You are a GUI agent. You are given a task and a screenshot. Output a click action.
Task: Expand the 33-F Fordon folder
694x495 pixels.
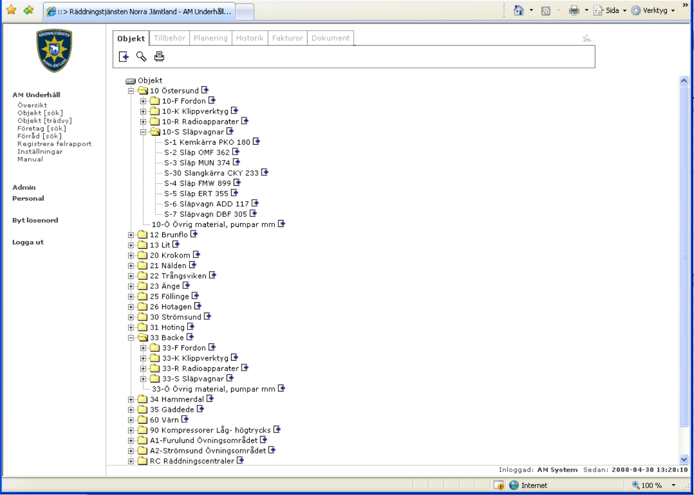click(x=143, y=348)
